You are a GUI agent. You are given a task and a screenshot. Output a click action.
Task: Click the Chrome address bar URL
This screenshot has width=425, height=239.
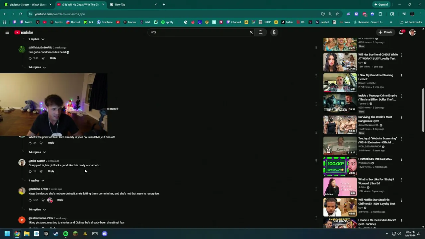click(60, 14)
